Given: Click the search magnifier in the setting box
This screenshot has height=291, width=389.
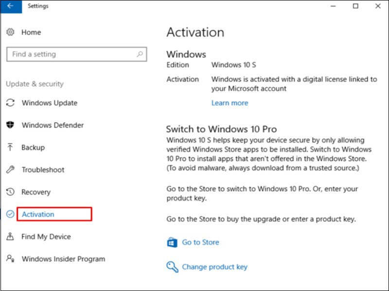Looking at the screenshot, I should pos(141,54).
